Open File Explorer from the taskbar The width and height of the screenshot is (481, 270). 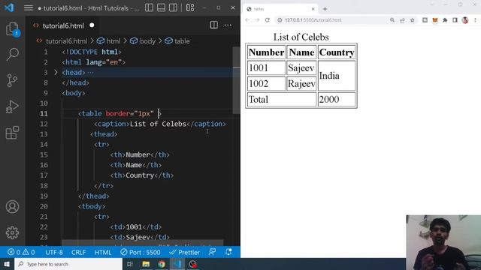coord(146,264)
